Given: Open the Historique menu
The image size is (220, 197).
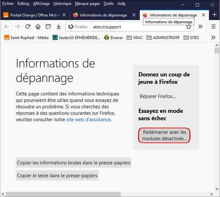Looking at the screenshot, I should 62,4.
